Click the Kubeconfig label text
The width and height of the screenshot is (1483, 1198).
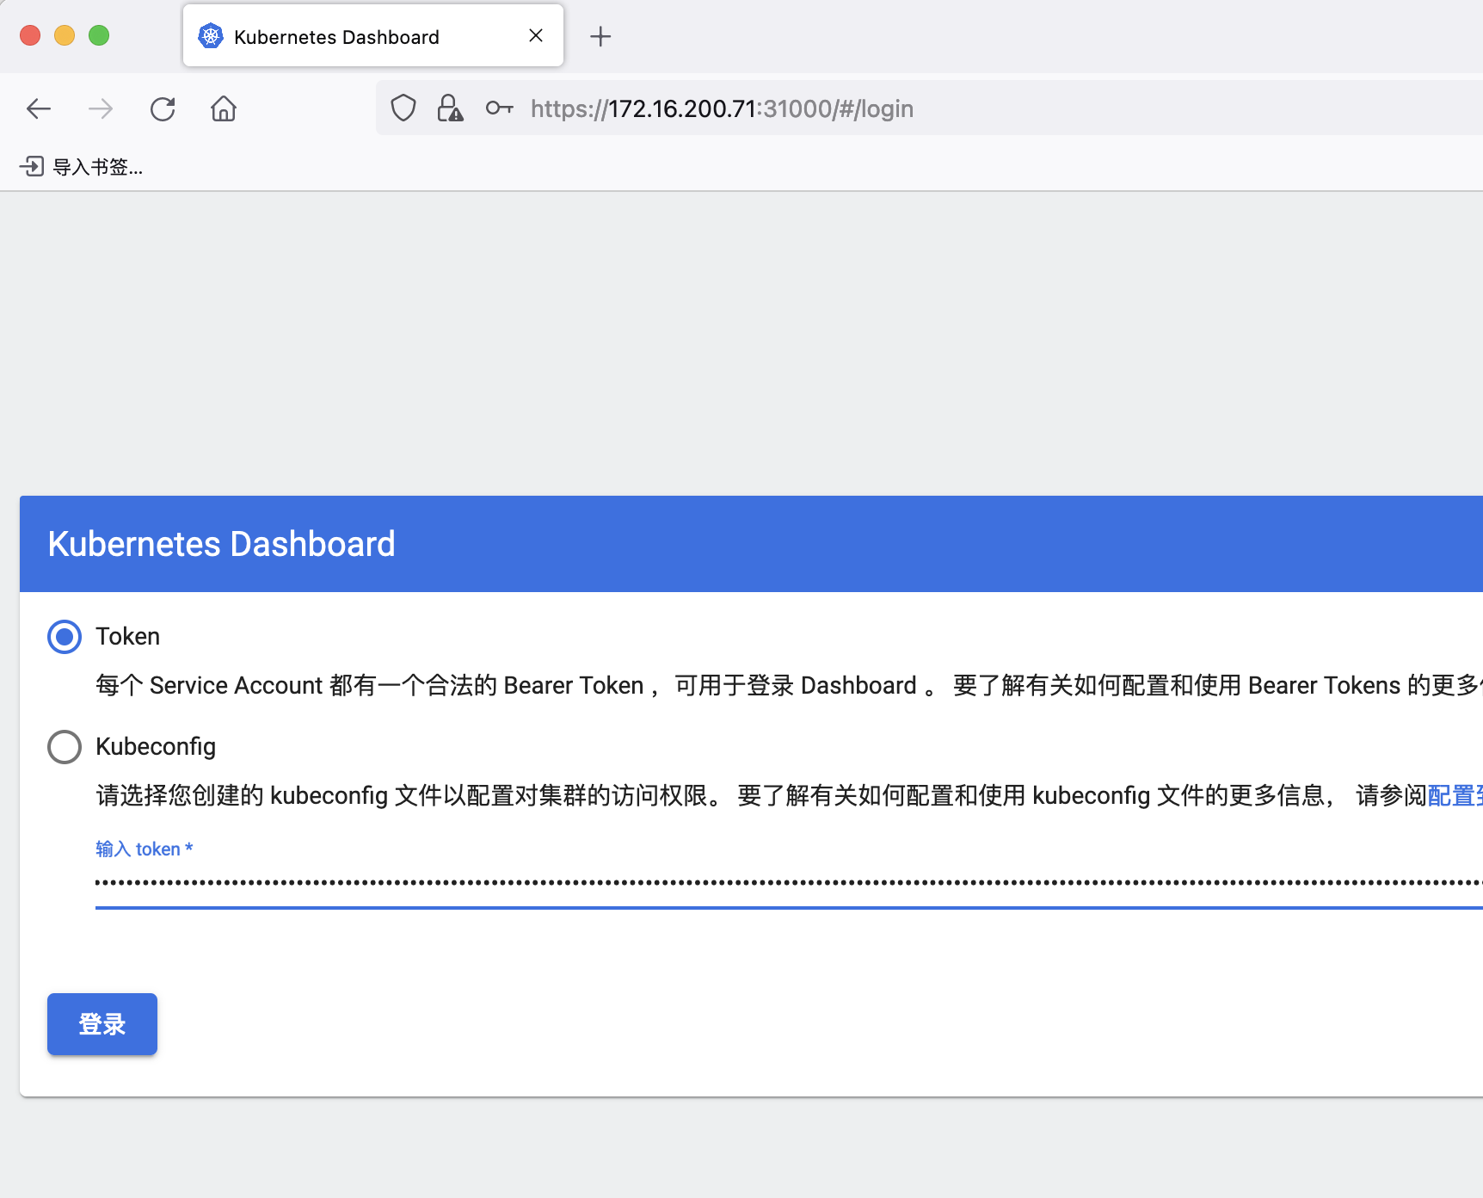pos(156,747)
